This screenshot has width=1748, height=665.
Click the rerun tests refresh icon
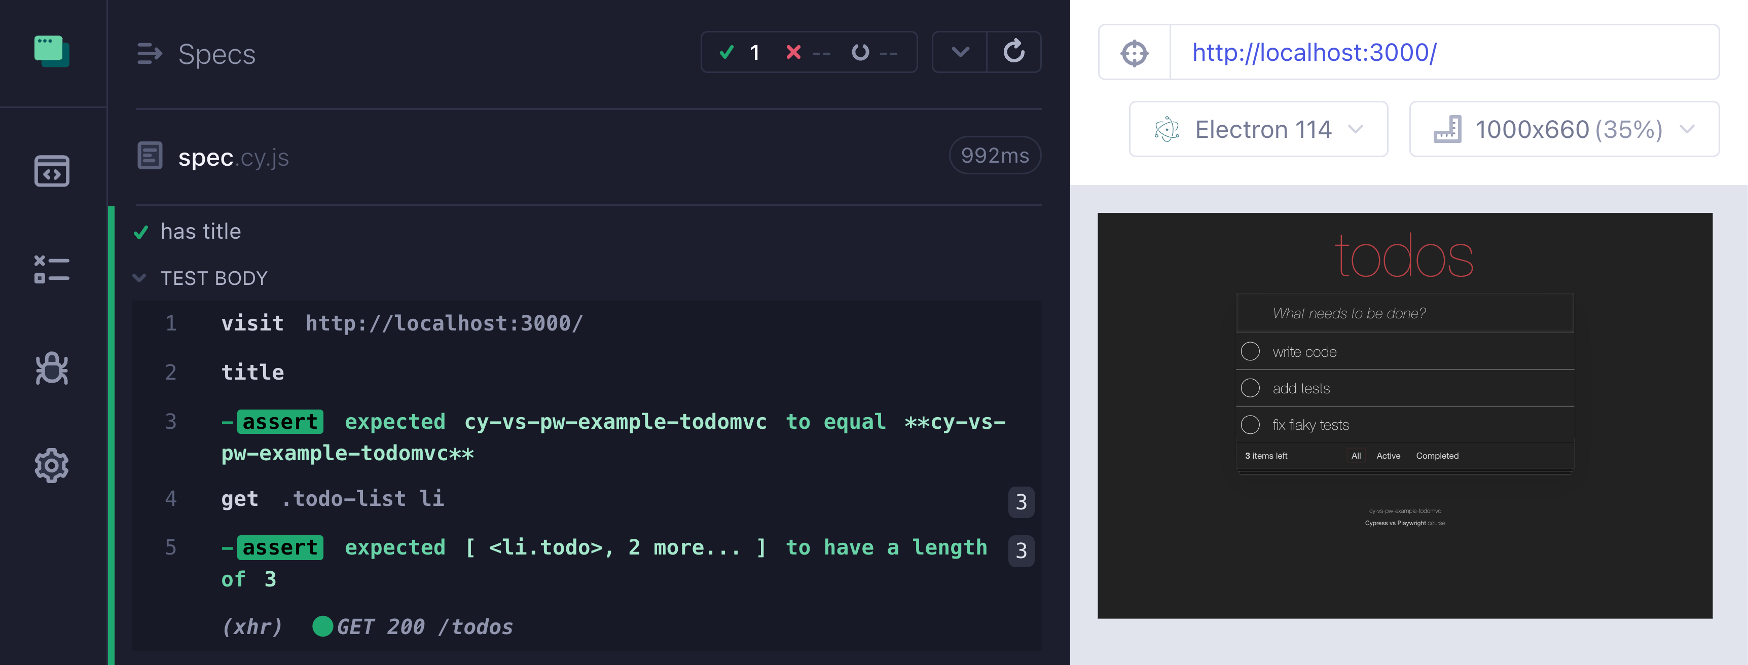pos(1014,52)
